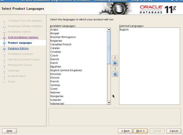Click the single right arrow add button
This screenshot has width=183, height=135.
pyautogui.click(x=115, y=58)
